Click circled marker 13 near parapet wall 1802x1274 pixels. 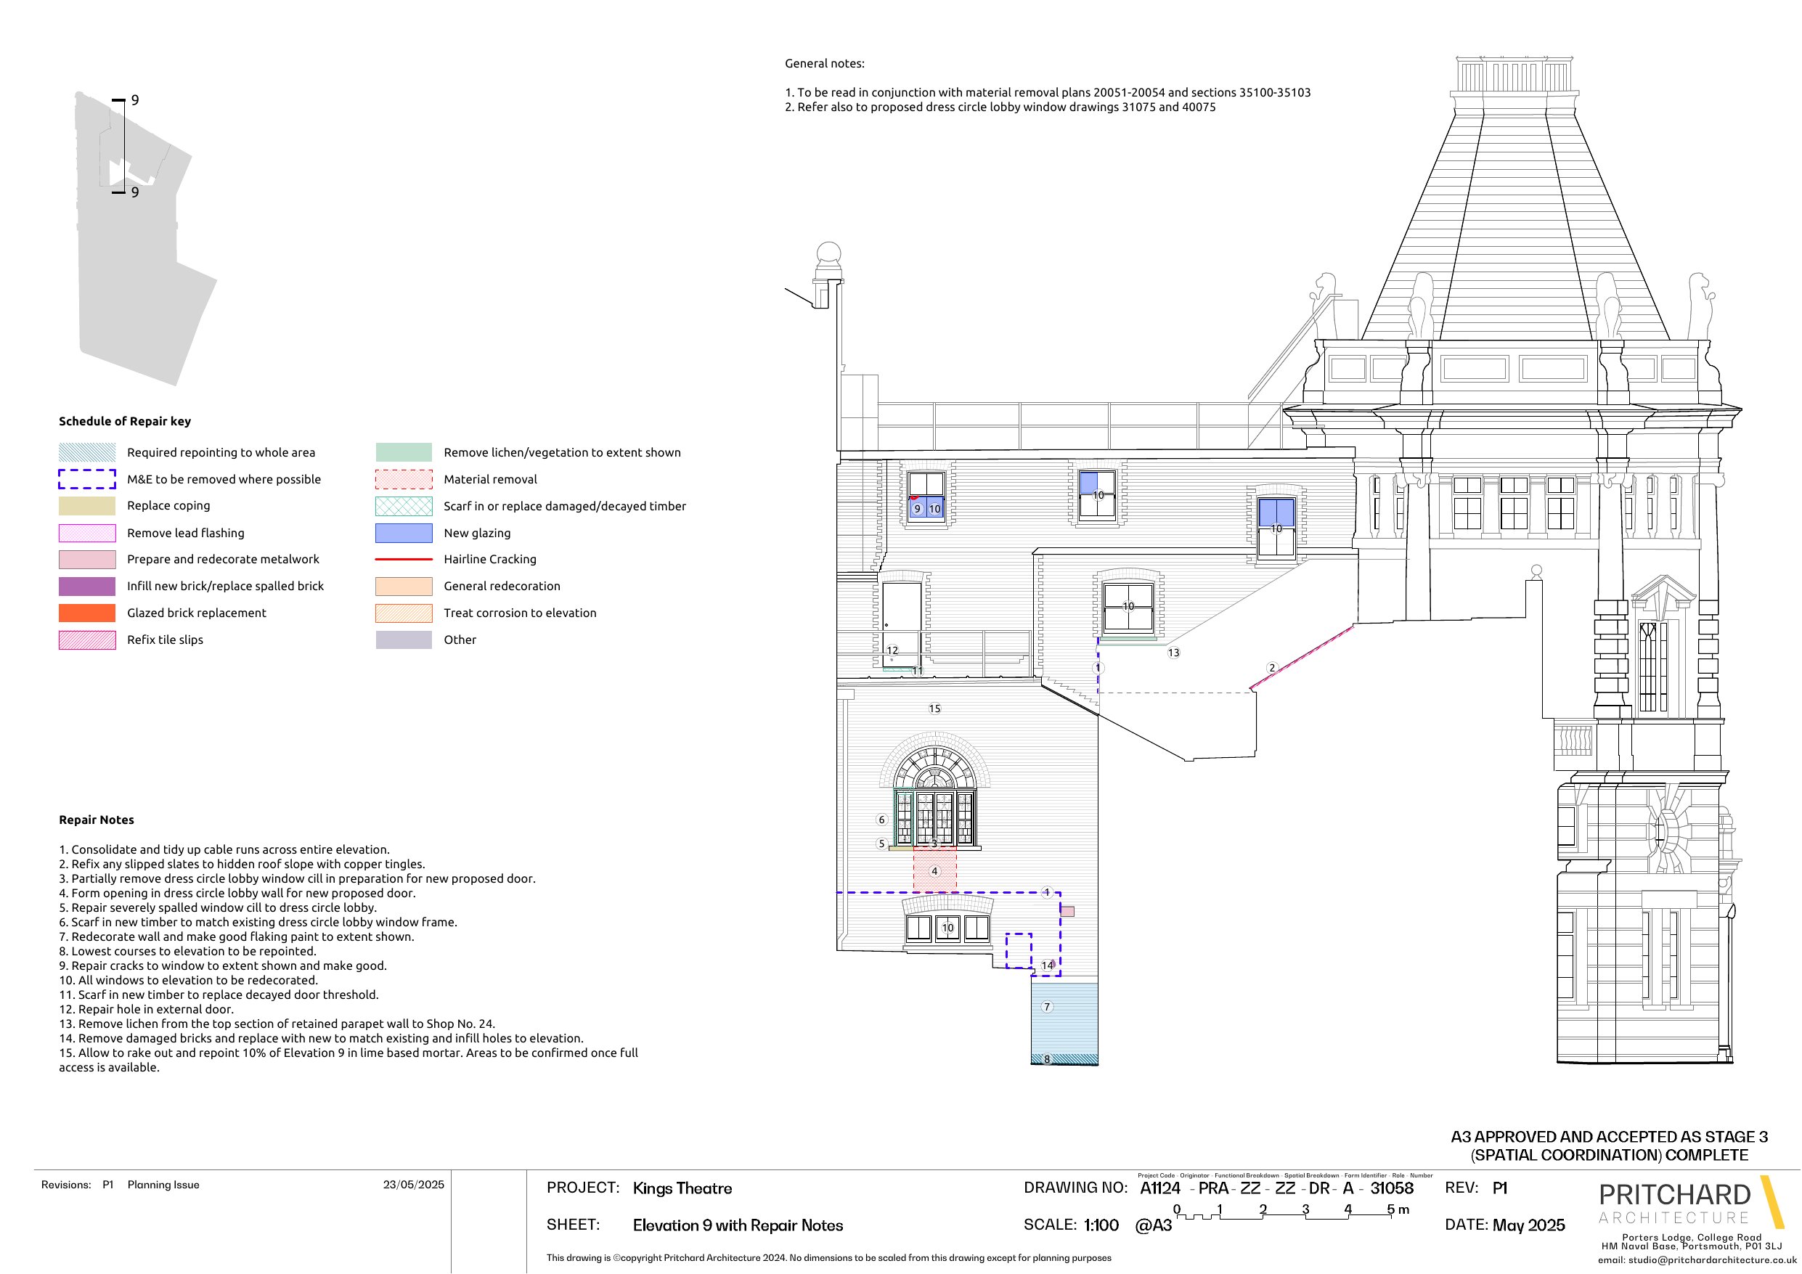click(1173, 653)
